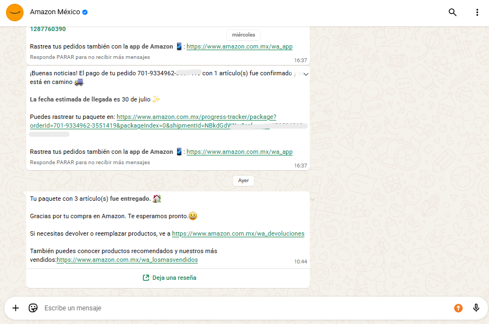
Task: Click the 'miércoles' date chip
Action: [x=243, y=35]
